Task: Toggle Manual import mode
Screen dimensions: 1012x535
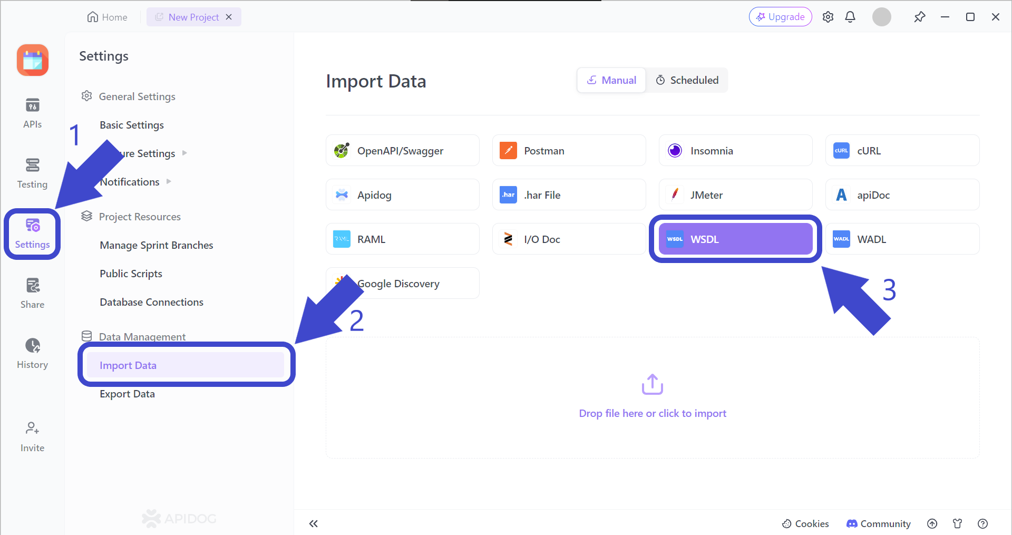Action: [x=611, y=80]
